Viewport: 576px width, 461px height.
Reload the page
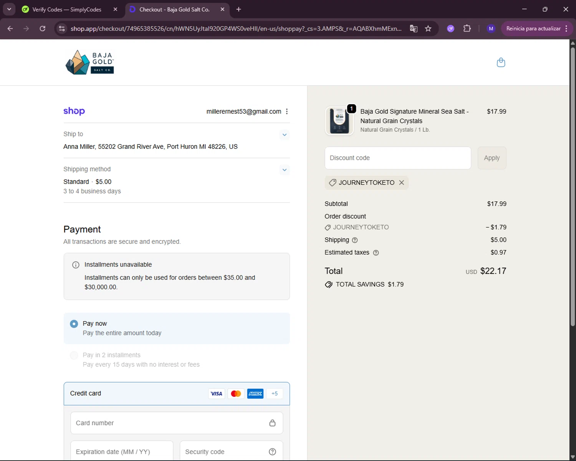click(x=43, y=28)
